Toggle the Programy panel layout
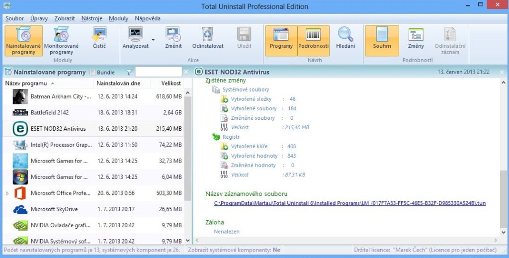This screenshot has height=258, width=509. (x=281, y=41)
